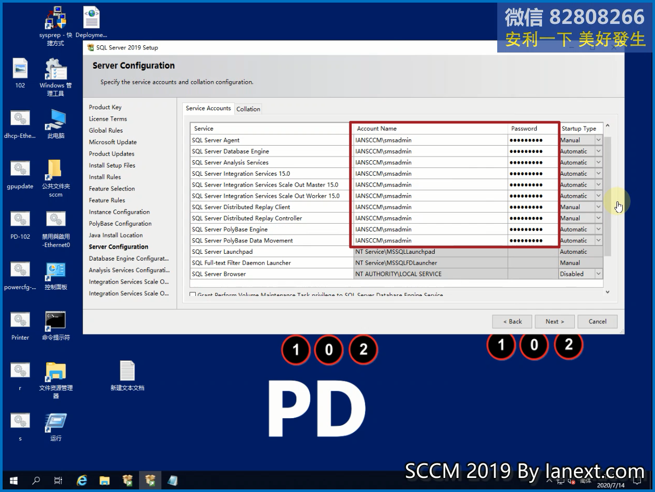The width and height of the screenshot is (655, 492).
Task: Select Java Install Location step in sidebar
Action: [x=116, y=235]
